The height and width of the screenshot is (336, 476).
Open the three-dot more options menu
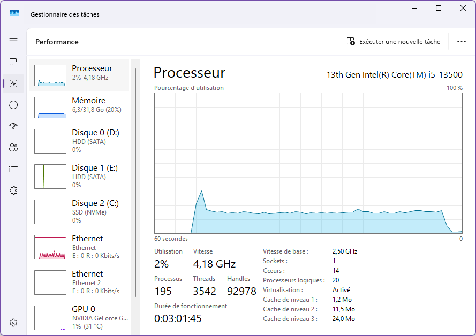[x=462, y=42]
